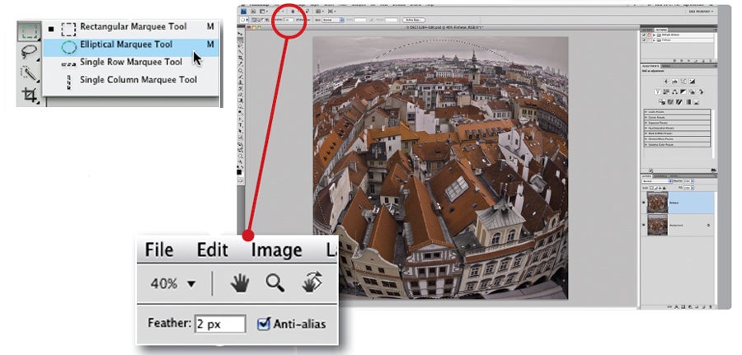The width and height of the screenshot is (742, 355).
Task: Hide the Fisheye layer via eye icon
Action: [644, 203]
